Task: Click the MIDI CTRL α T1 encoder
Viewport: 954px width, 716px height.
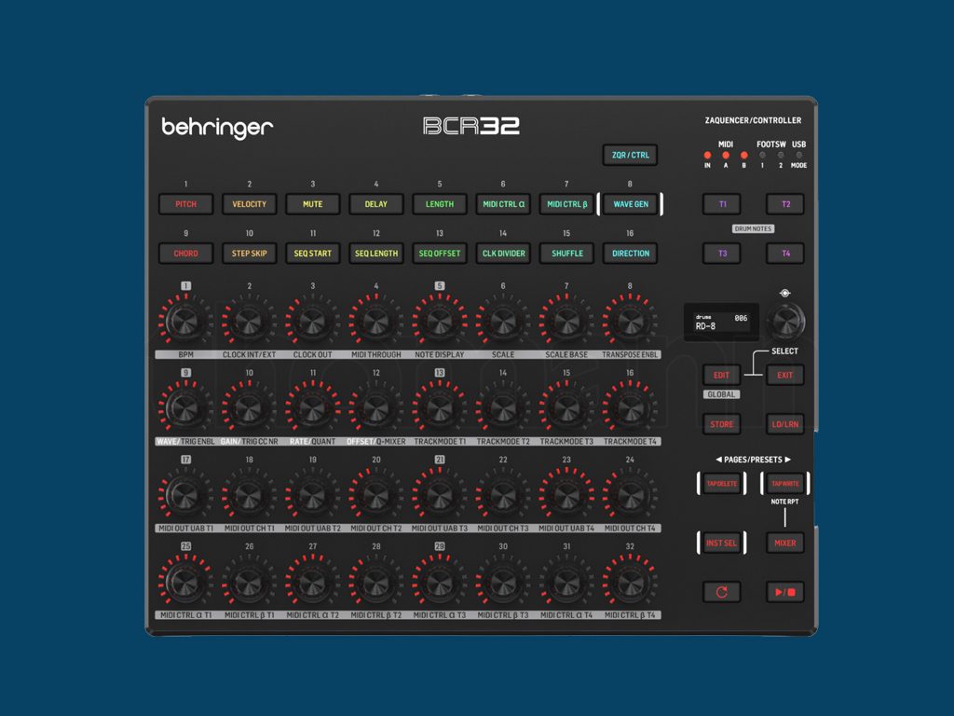Action: [184, 582]
